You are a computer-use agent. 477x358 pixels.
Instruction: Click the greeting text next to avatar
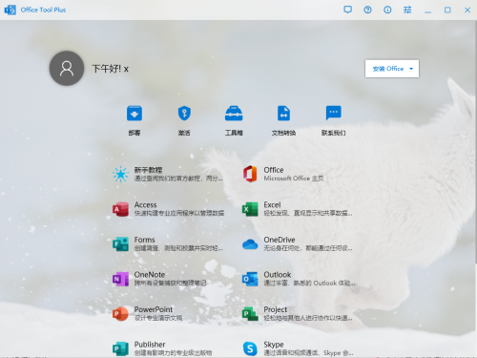click(110, 69)
